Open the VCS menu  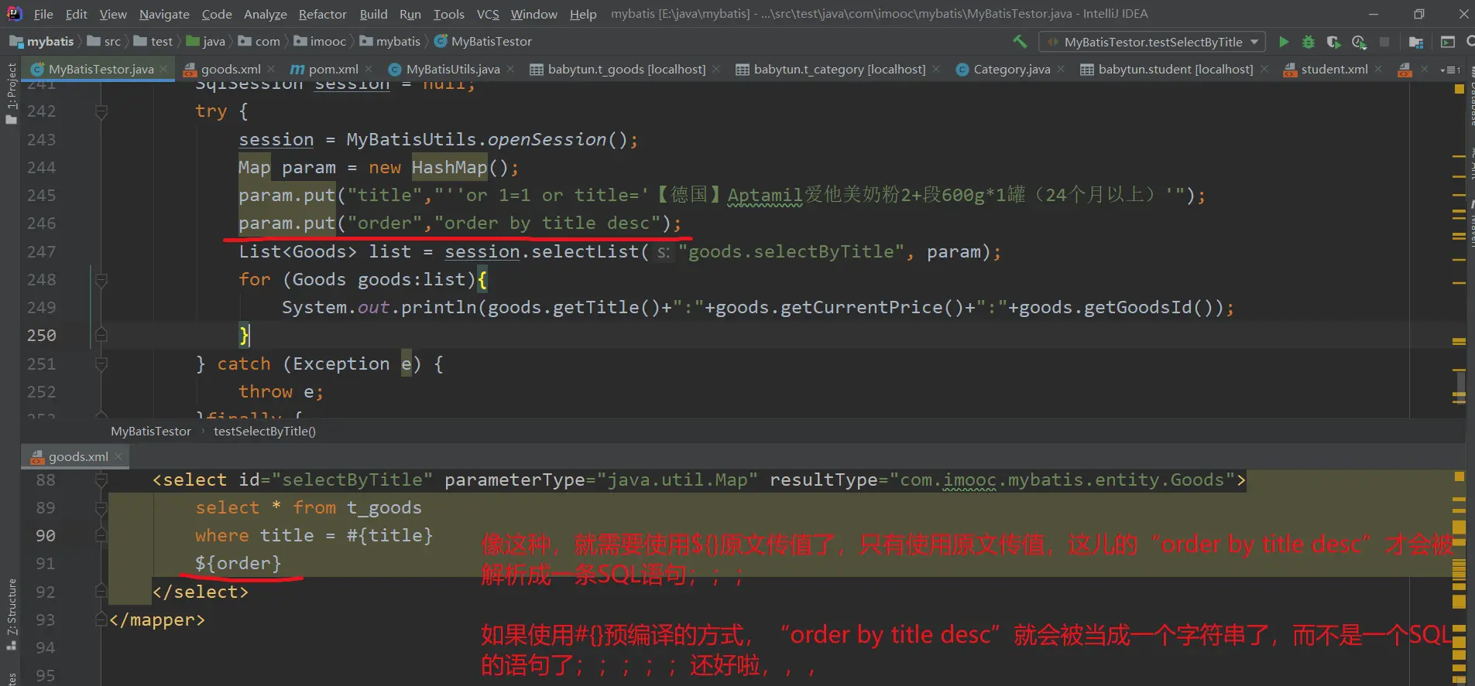pyautogui.click(x=488, y=14)
